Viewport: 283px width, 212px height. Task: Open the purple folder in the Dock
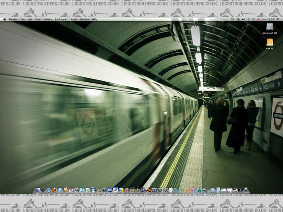pyautogui.click(x=193, y=190)
